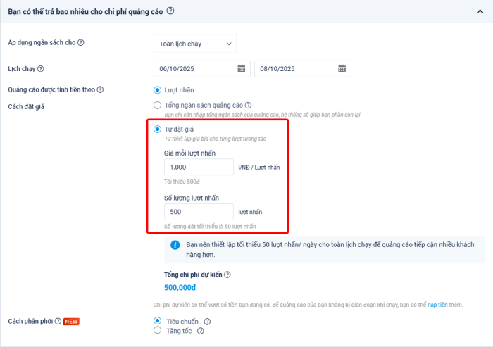Screen dimensions: 493x347
Task: Select 'Lượt nhấn' radio option
Action: tap(157, 89)
